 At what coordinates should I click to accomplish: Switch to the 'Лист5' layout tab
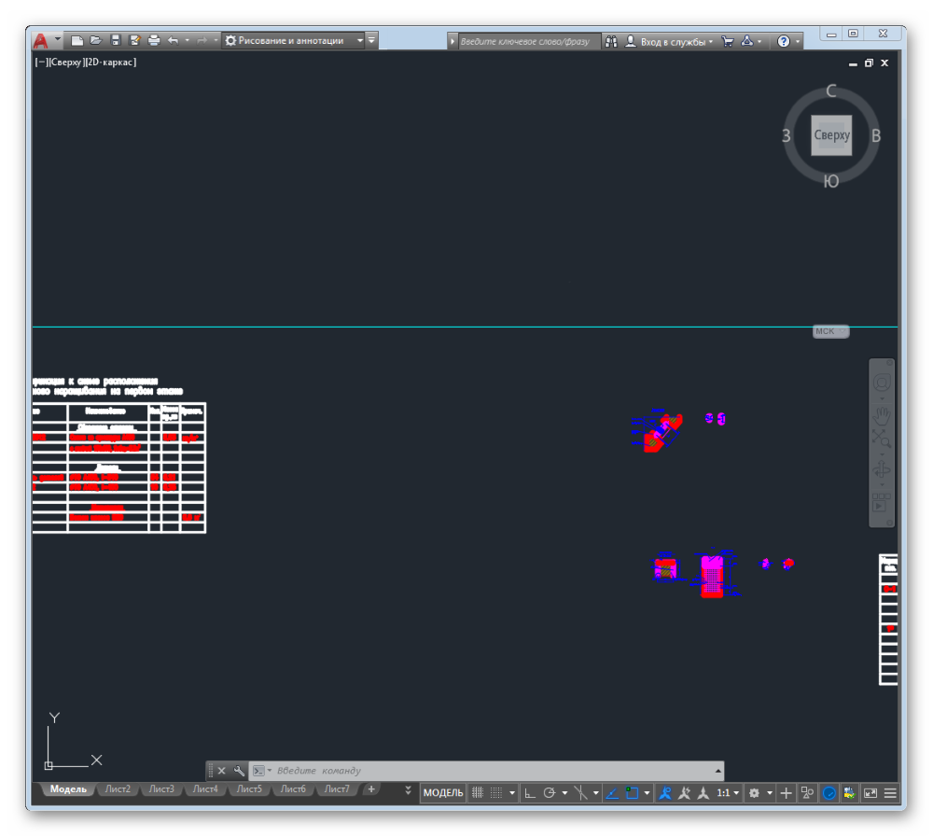pyautogui.click(x=249, y=788)
